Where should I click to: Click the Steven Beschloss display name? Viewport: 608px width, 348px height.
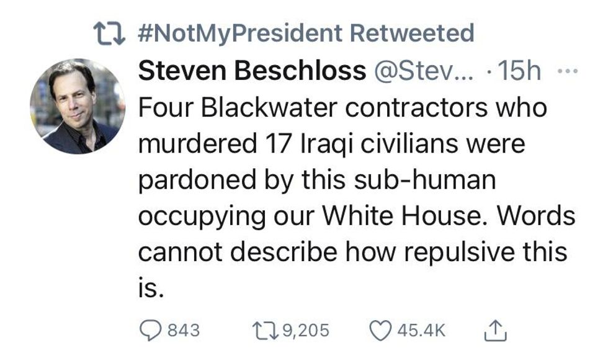[x=252, y=71]
